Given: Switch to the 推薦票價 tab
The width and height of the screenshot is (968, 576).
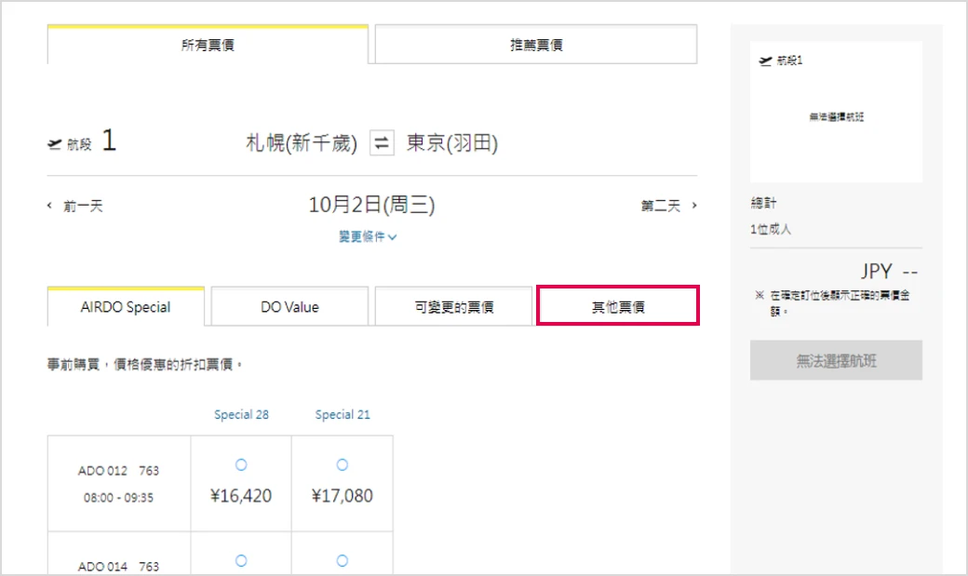Looking at the screenshot, I should tap(536, 45).
